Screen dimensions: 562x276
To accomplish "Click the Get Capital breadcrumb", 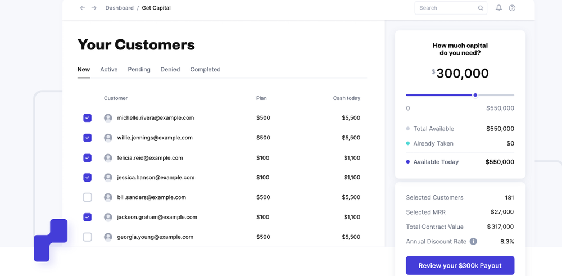I will pyautogui.click(x=156, y=8).
